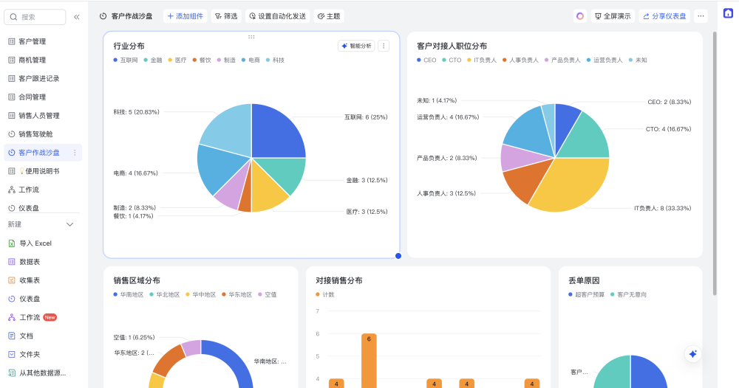Click the blue resize handle of 行业分布 card
Image resolution: width=739 pixels, height=388 pixels.
(x=398, y=256)
